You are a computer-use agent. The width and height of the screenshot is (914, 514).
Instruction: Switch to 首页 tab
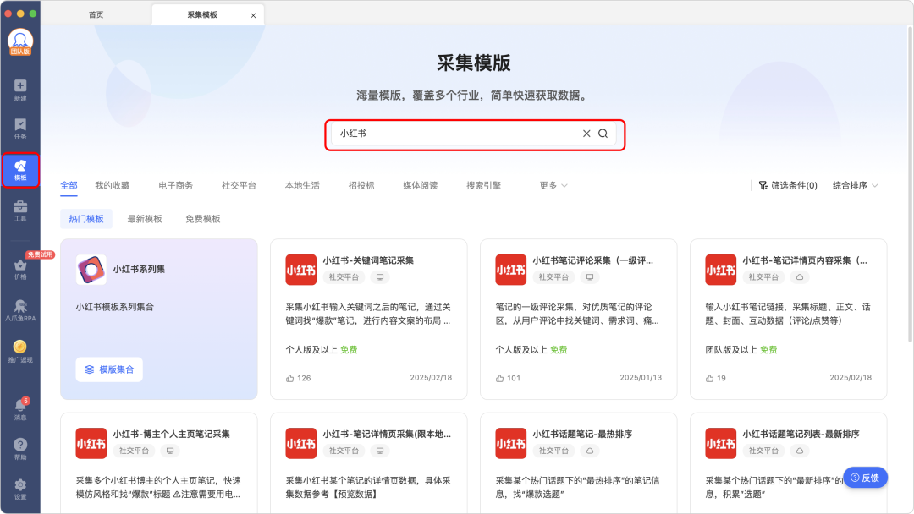click(x=96, y=14)
